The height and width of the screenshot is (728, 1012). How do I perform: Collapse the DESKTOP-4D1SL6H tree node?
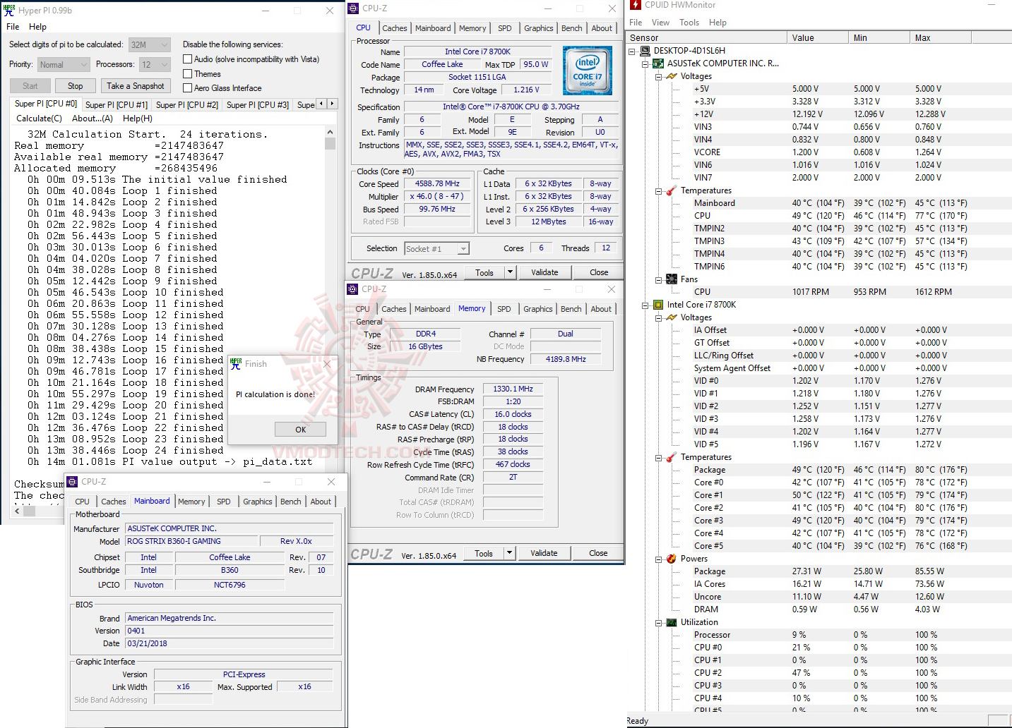pos(632,51)
